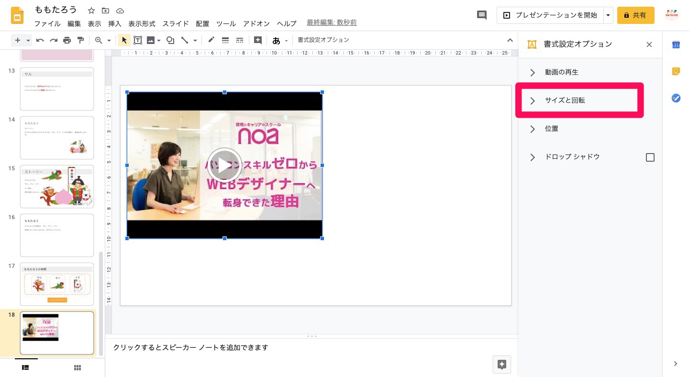Screen dimensions: 689x377
Task: Open the 表示 menu
Action: 94,23
